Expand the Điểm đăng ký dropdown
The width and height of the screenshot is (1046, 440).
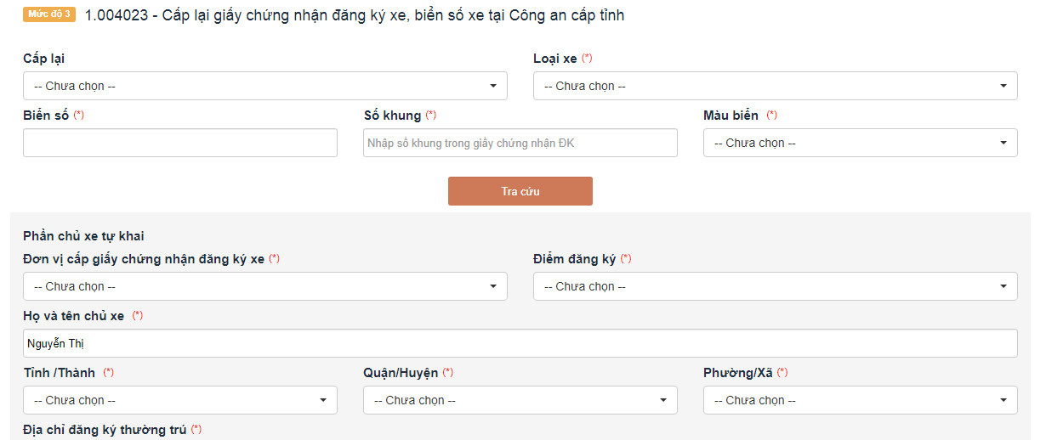point(775,286)
